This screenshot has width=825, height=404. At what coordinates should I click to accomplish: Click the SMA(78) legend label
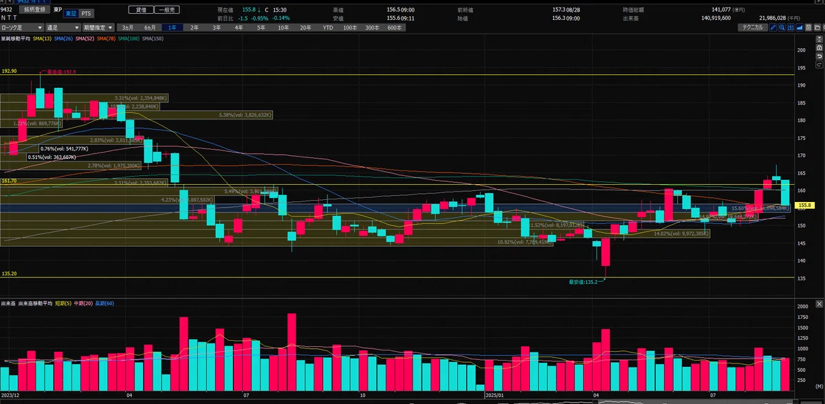point(107,38)
